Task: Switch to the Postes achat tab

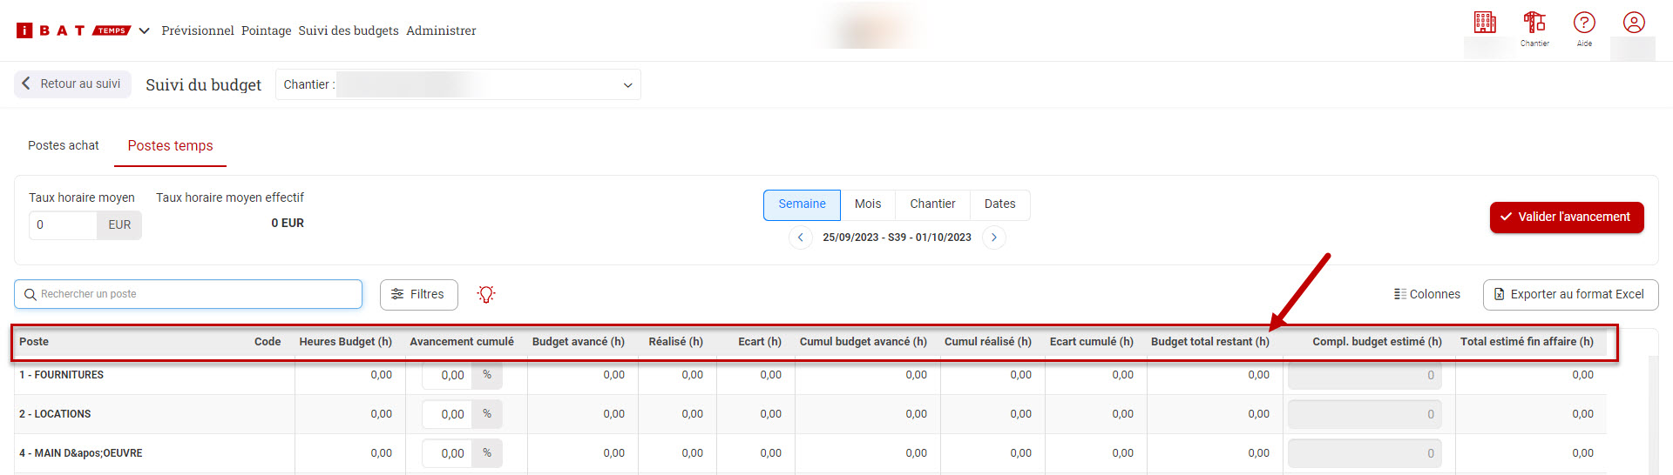Action: tap(64, 145)
